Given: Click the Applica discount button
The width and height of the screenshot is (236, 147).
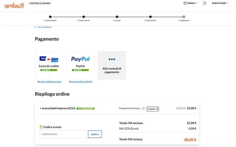Looking at the screenshot, I should [95, 134].
